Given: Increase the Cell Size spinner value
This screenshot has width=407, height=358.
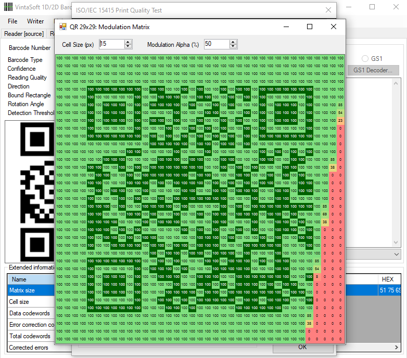Looking at the screenshot, I should click(128, 42).
